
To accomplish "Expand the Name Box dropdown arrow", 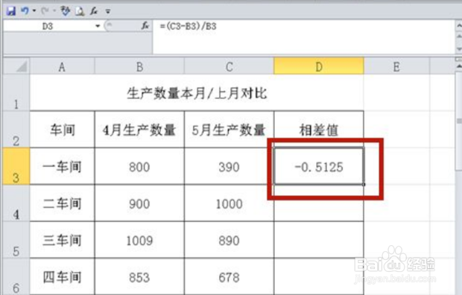I will point(98,26).
